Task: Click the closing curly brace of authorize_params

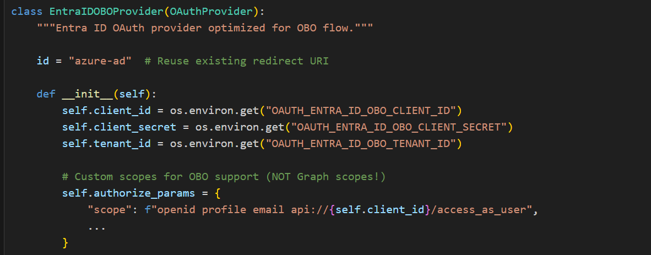Action: point(66,242)
